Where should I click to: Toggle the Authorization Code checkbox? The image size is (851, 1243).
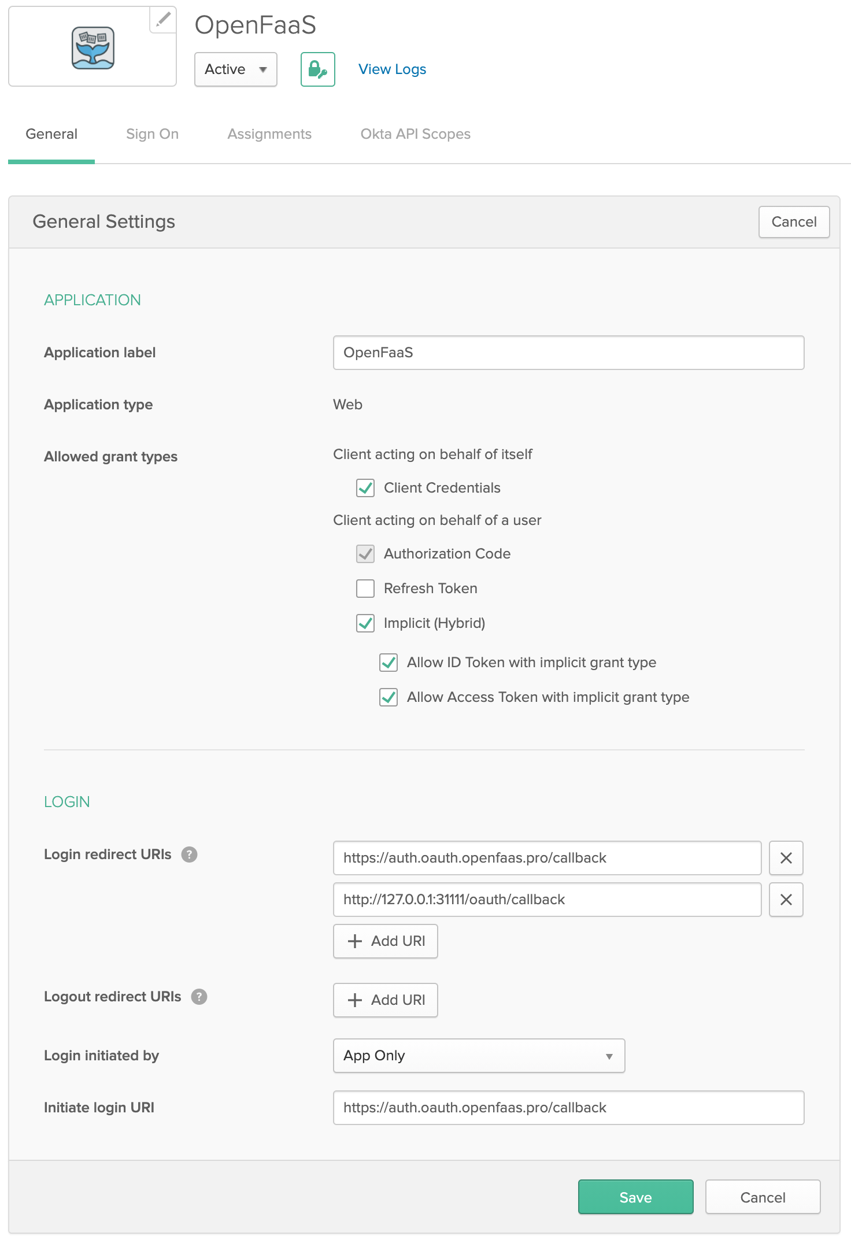click(x=365, y=554)
